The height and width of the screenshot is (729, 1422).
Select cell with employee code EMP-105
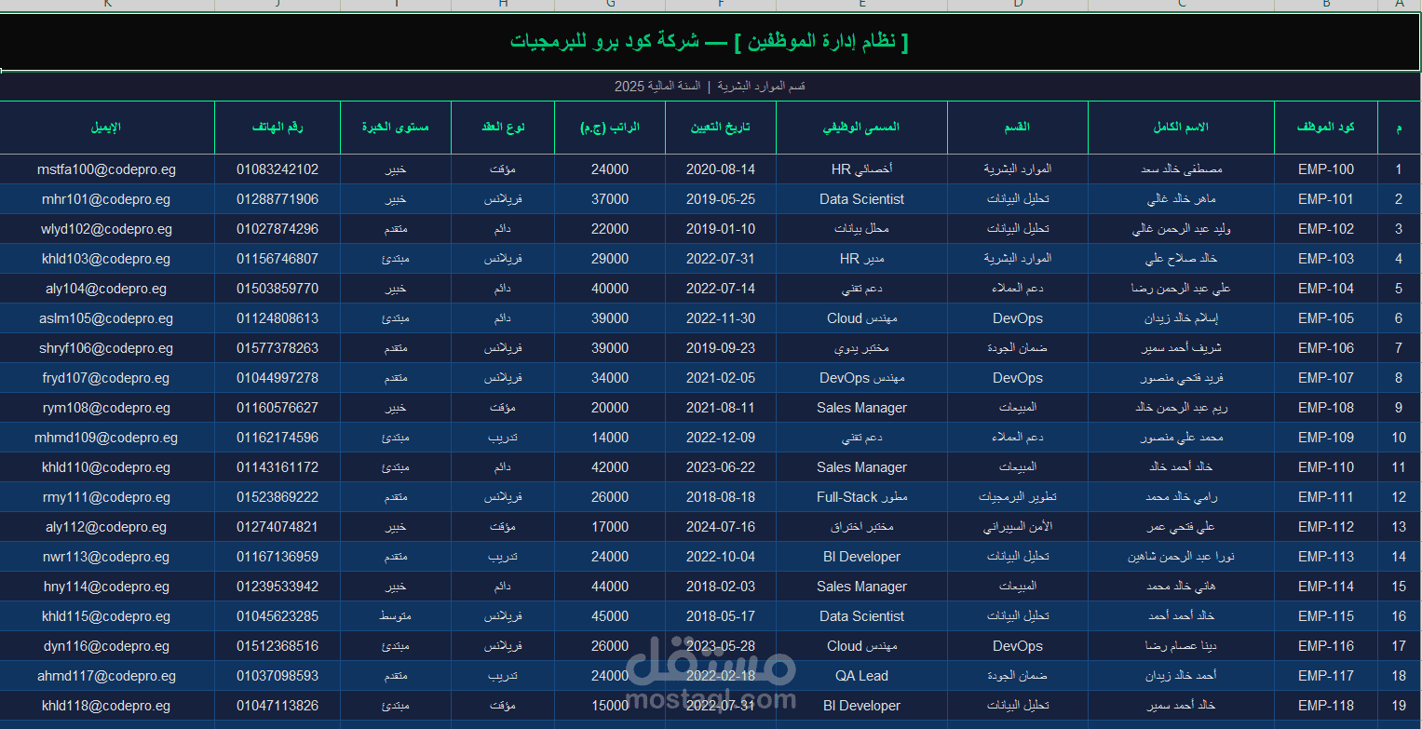(1326, 318)
